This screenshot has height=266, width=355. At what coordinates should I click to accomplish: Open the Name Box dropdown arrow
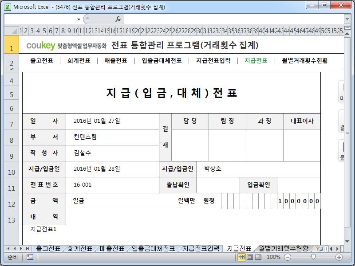tap(79, 19)
